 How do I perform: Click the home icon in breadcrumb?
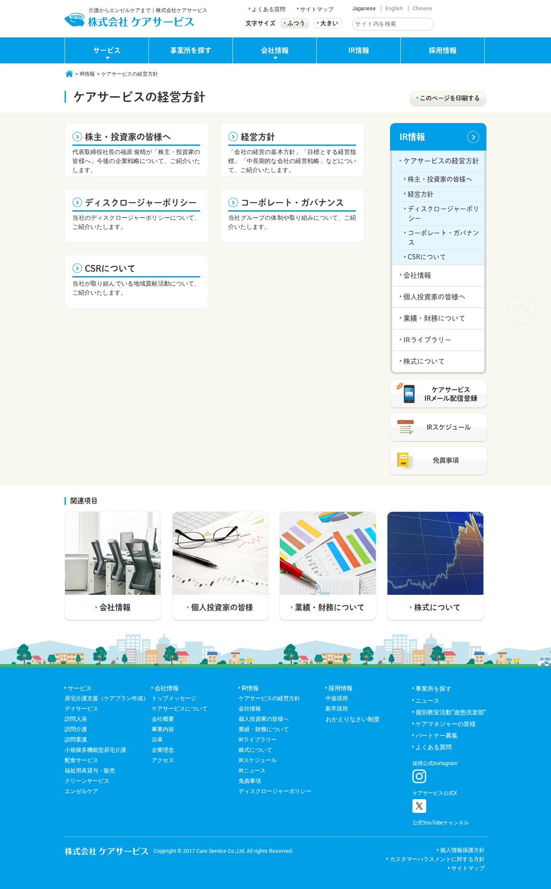[69, 74]
